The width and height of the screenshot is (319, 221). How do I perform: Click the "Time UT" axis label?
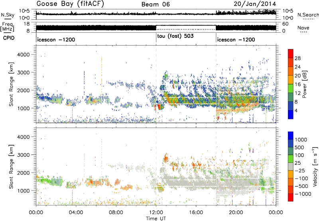point(156,219)
